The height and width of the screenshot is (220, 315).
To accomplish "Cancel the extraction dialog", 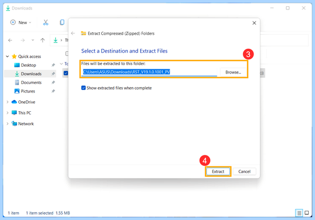I will click(x=244, y=171).
